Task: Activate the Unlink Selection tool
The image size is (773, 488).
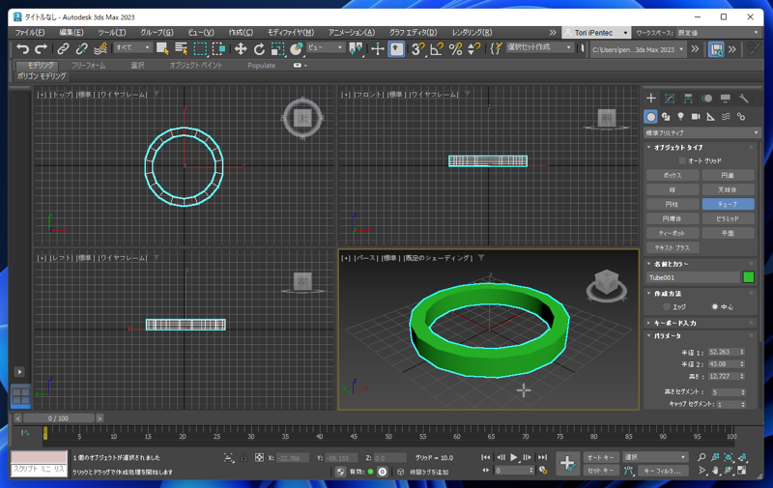Action: (81, 48)
